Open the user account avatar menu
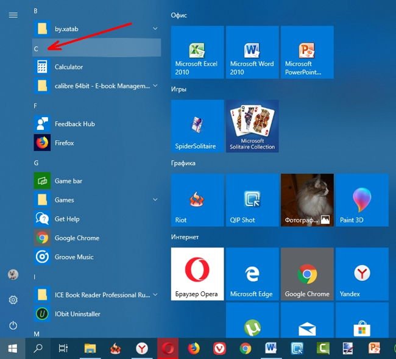 click(13, 274)
